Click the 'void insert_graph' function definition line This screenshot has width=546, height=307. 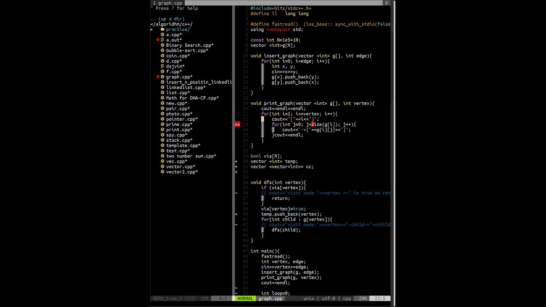tap(311, 56)
